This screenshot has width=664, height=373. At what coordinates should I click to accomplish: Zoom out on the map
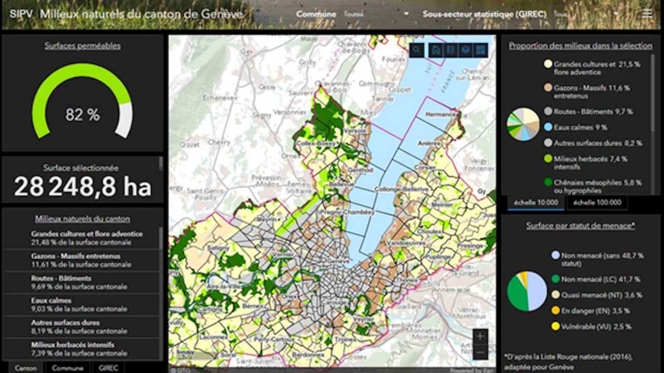pos(480,352)
